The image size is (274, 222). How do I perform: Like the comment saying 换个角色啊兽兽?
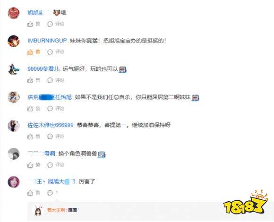pos(34,165)
